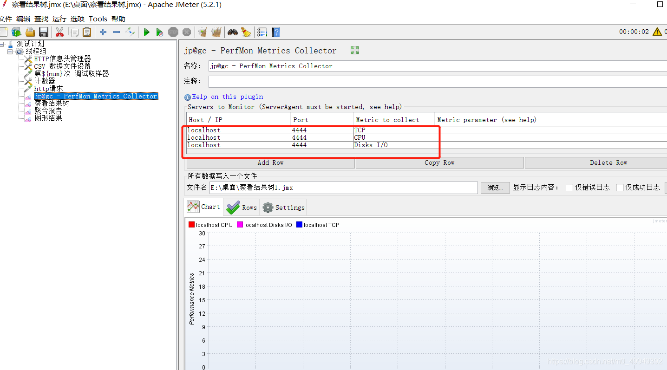This screenshot has width=667, height=370.
Task: Click the Cut scissors icon
Action: click(x=59, y=32)
